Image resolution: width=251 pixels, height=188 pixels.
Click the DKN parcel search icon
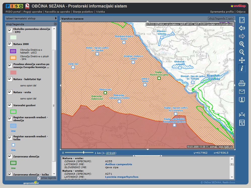[242, 123]
